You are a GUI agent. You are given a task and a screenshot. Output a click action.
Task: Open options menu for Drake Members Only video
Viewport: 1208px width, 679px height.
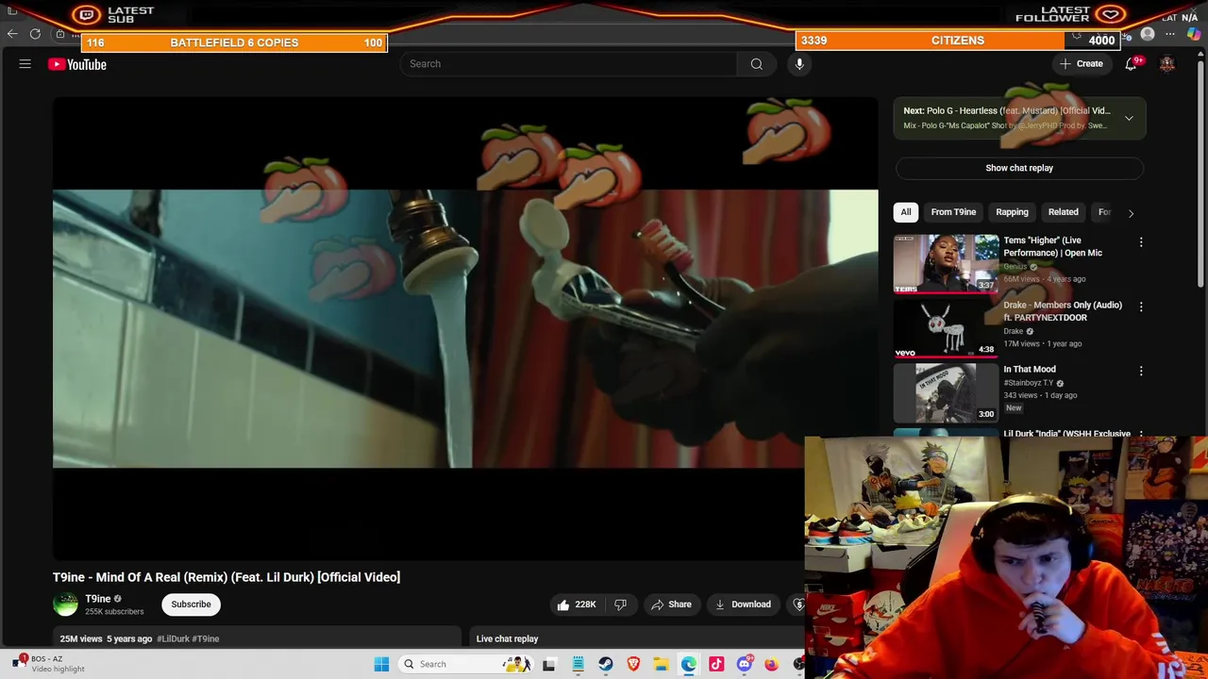[1141, 306]
